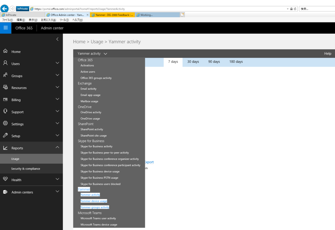Click the Settings gear icon in sidebar
335x230 pixels.
[x=5, y=123]
